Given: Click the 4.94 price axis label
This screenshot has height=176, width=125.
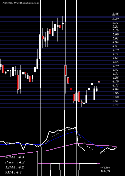Looking at the screenshot, I should pos(115,42).
